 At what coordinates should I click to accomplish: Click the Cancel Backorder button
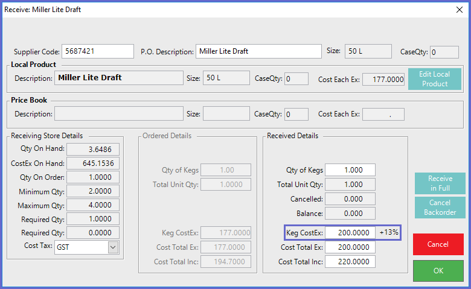[440, 207]
